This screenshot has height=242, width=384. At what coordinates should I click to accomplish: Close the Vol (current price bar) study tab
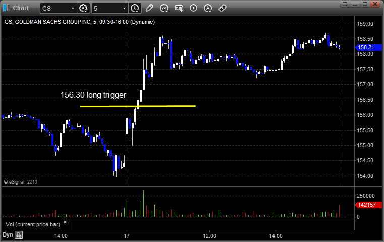click(65, 222)
